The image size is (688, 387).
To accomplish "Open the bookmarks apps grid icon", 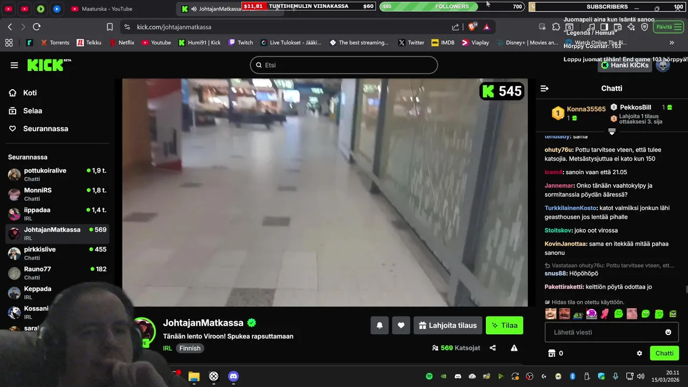I will click(x=9, y=42).
